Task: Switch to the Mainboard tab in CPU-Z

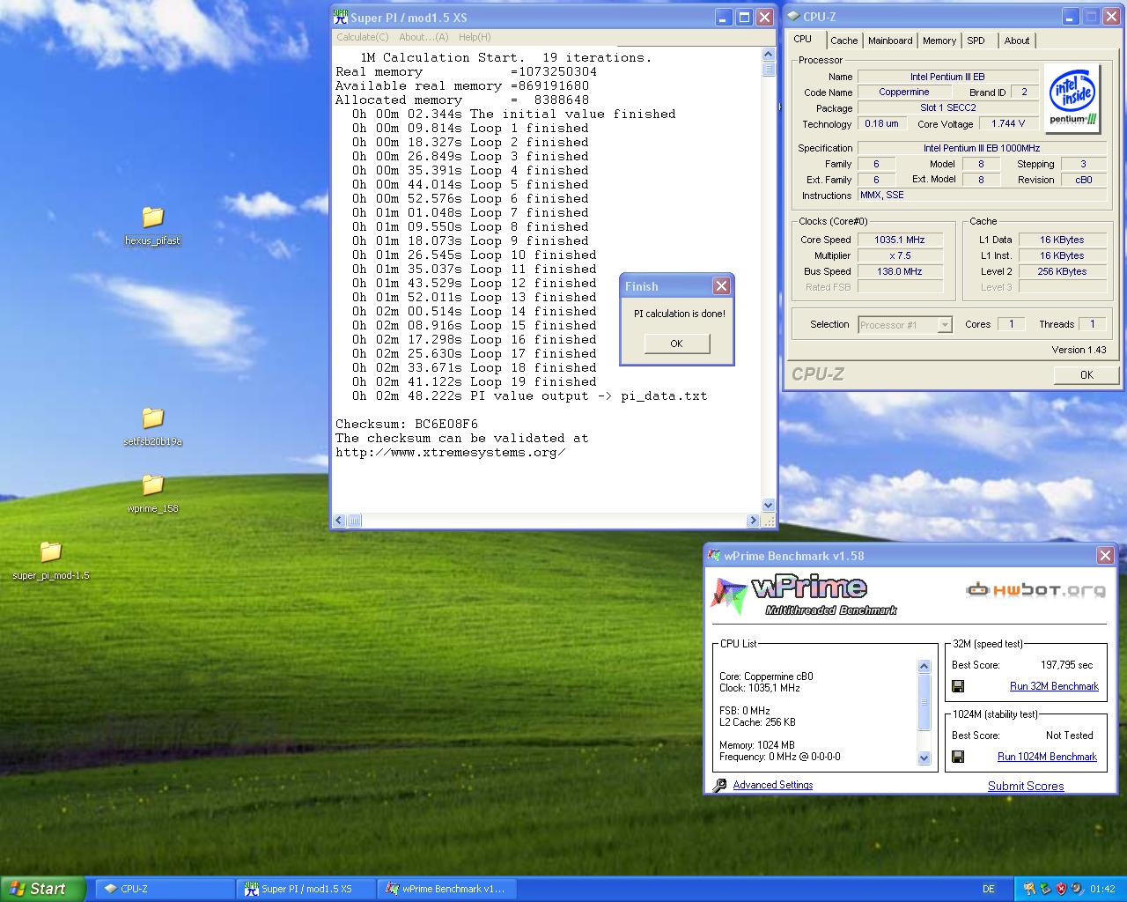Action: [890, 41]
